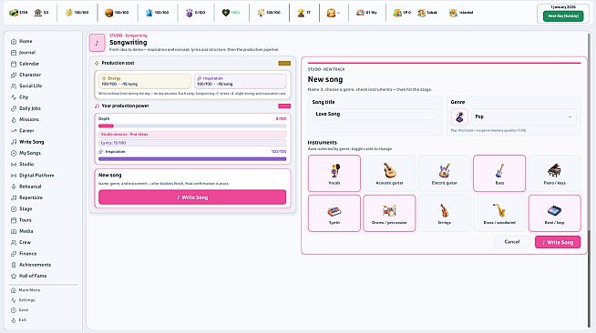Viewport: 596px width, 333px height.
Task: Click the Journal icon in sidebar
Action: [14, 53]
